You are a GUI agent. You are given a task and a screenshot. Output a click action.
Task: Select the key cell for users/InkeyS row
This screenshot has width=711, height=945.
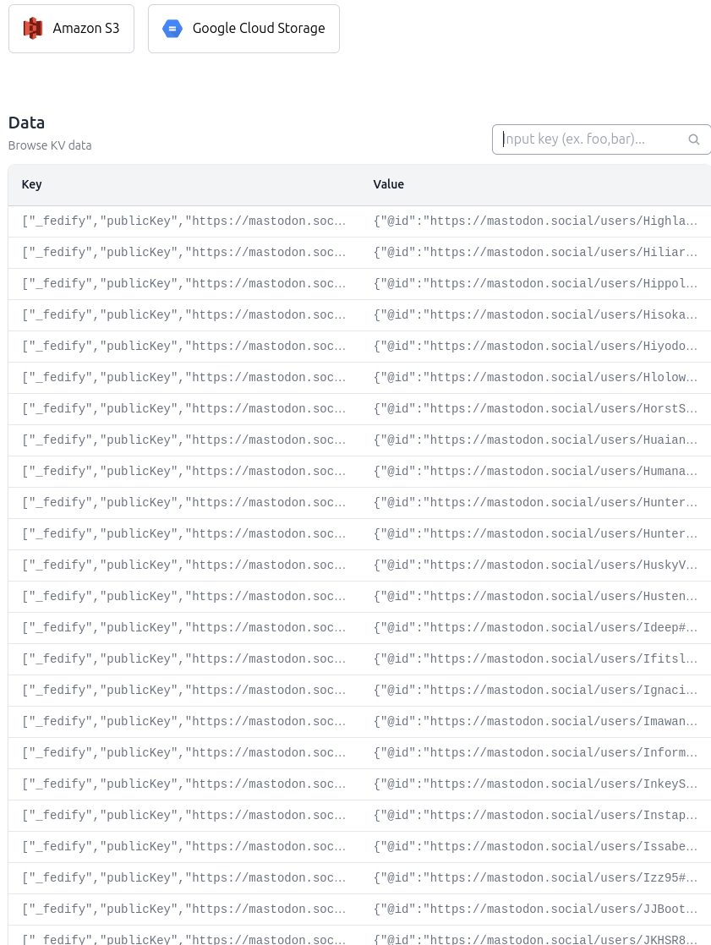pos(183,784)
